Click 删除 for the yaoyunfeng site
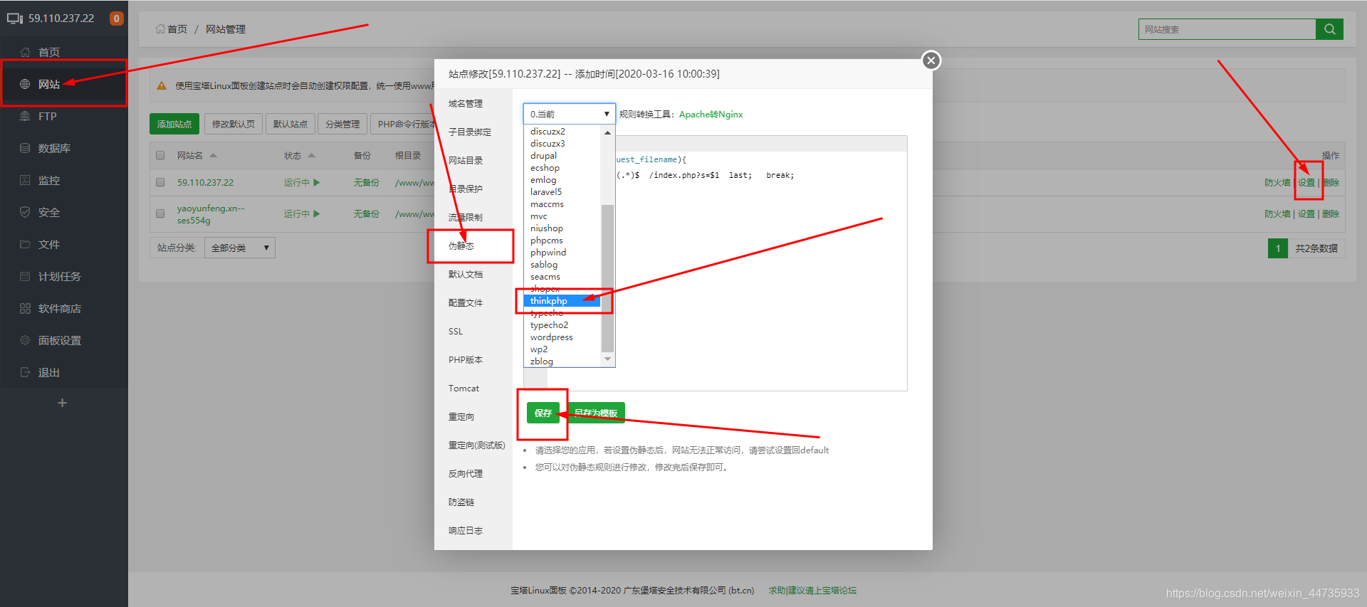Image resolution: width=1367 pixels, height=607 pixels. [1331, 214]
